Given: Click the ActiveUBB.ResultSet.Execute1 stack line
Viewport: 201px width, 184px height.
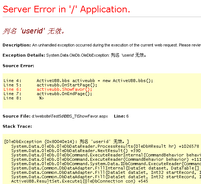Looking at the screenshot, I should click(x=79, y=181).
